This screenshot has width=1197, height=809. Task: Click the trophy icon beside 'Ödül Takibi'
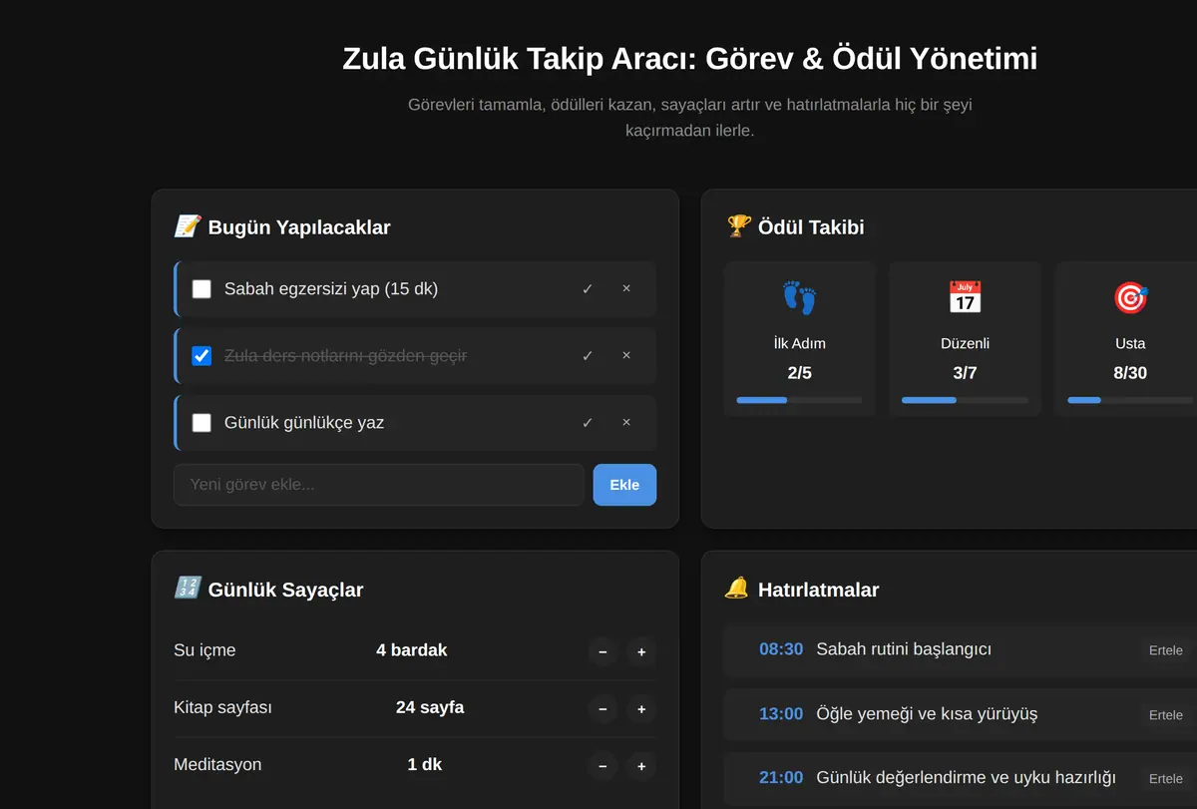pos(738,226)
